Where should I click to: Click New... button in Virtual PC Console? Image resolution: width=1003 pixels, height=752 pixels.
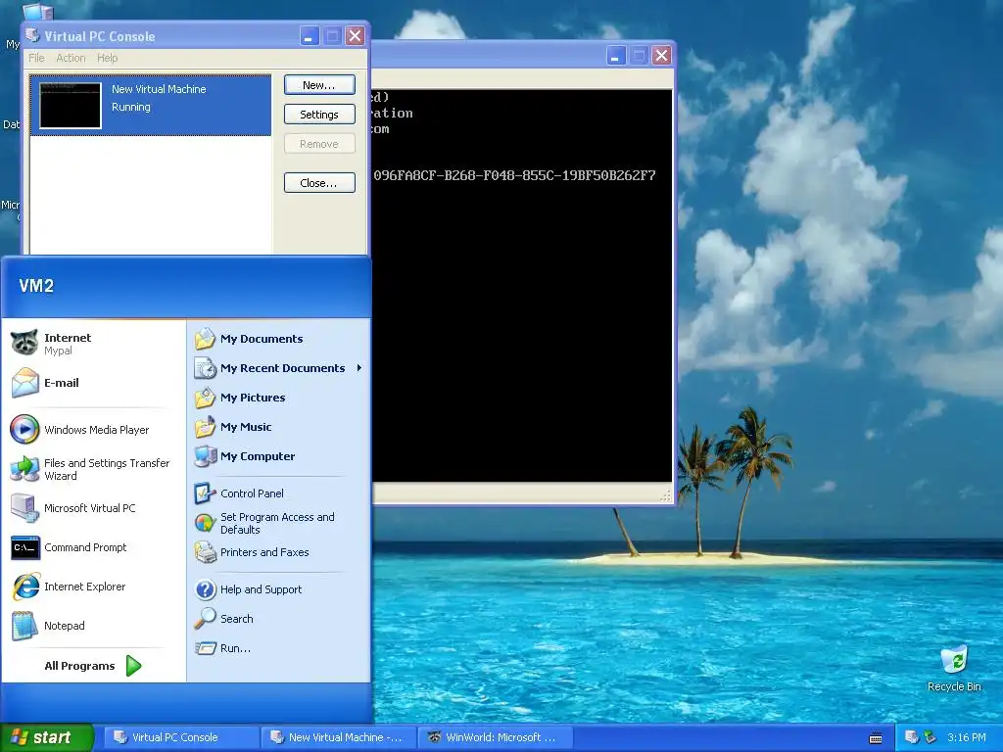coord(319,85)
